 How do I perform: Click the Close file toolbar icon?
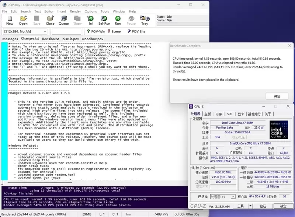[50, 20]
